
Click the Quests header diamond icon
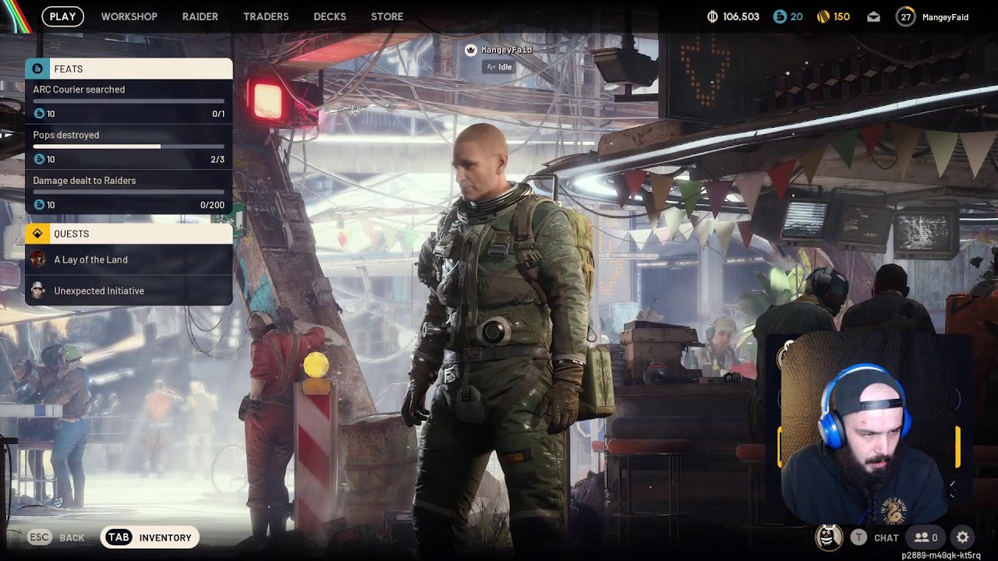pyautogui.click(x=37, y=234)
